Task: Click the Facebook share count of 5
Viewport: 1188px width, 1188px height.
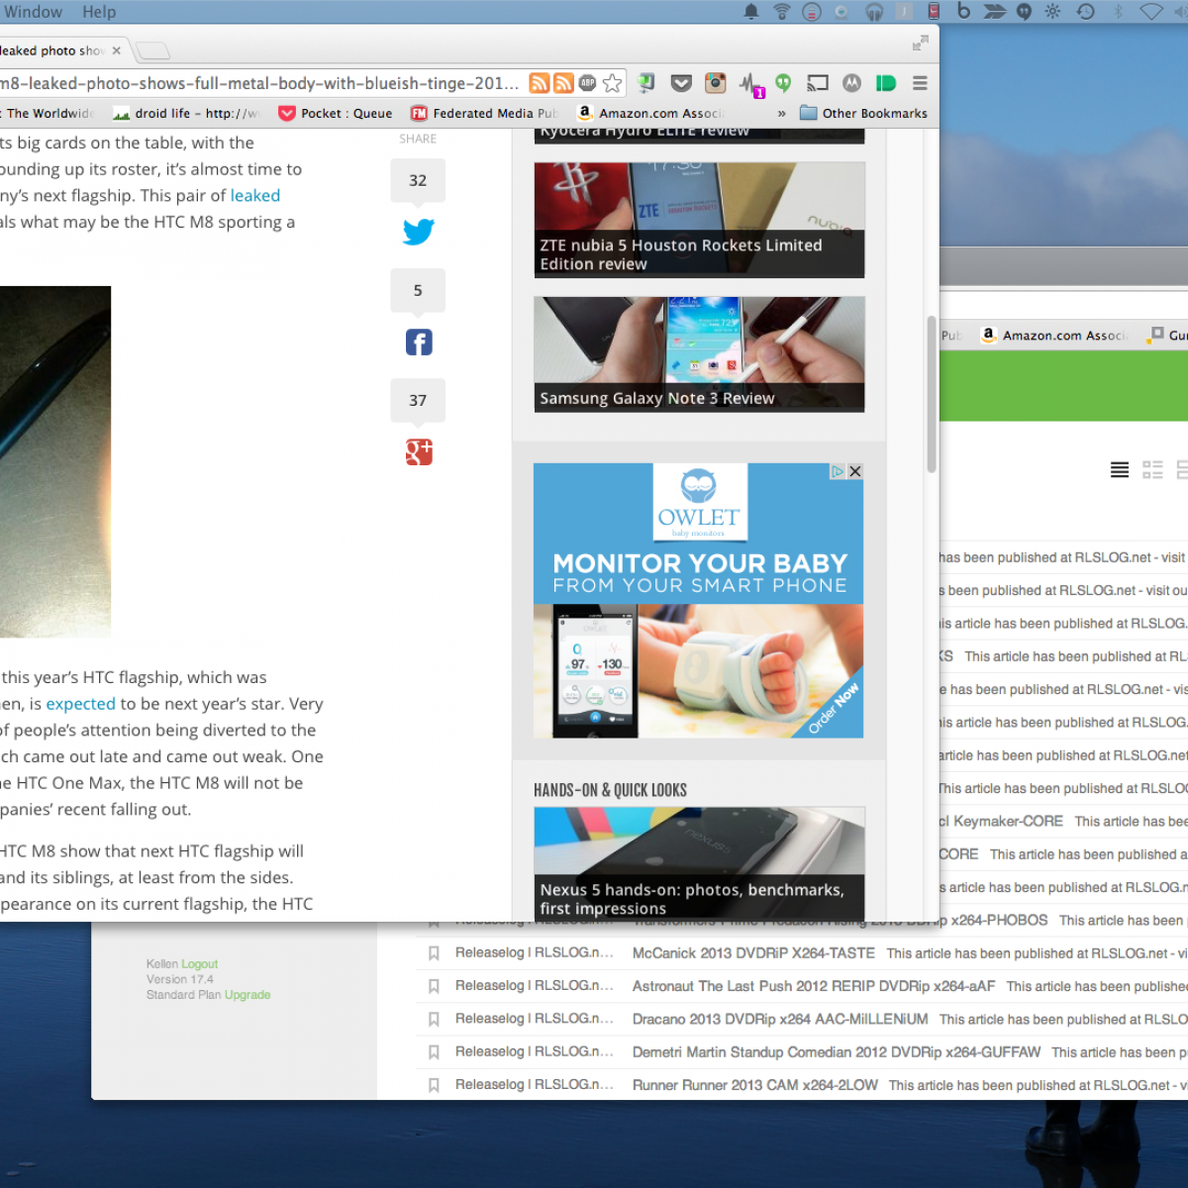Action: point(418,290)
